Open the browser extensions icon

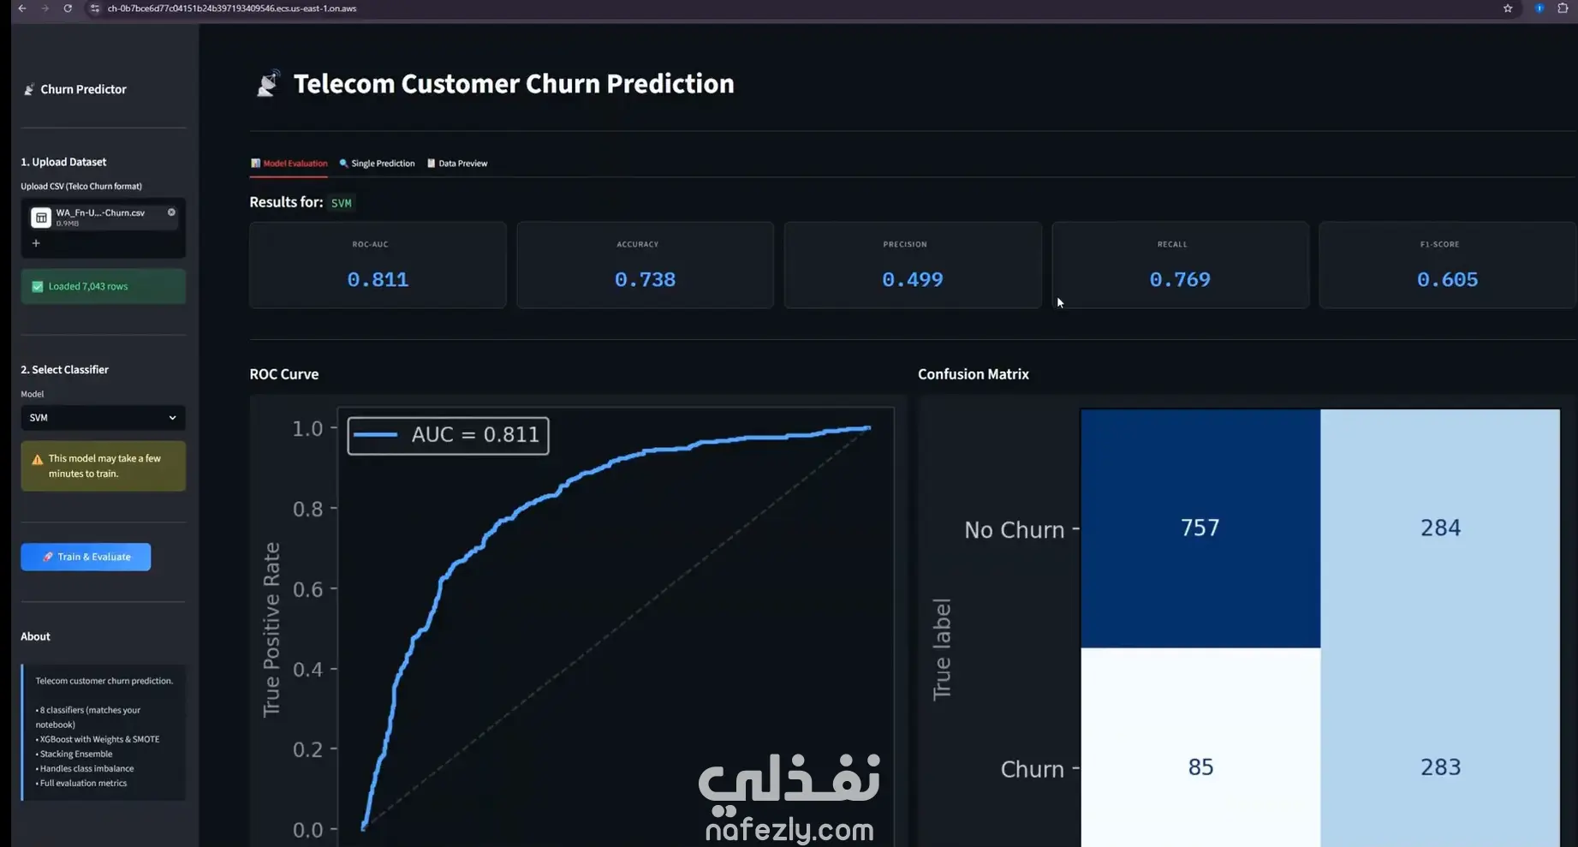tap(1563, 9)
